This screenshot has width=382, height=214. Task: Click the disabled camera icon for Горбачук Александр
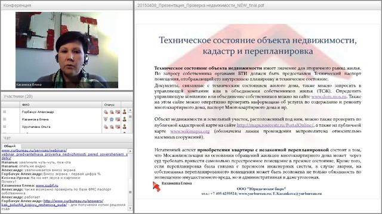point(112,112)
